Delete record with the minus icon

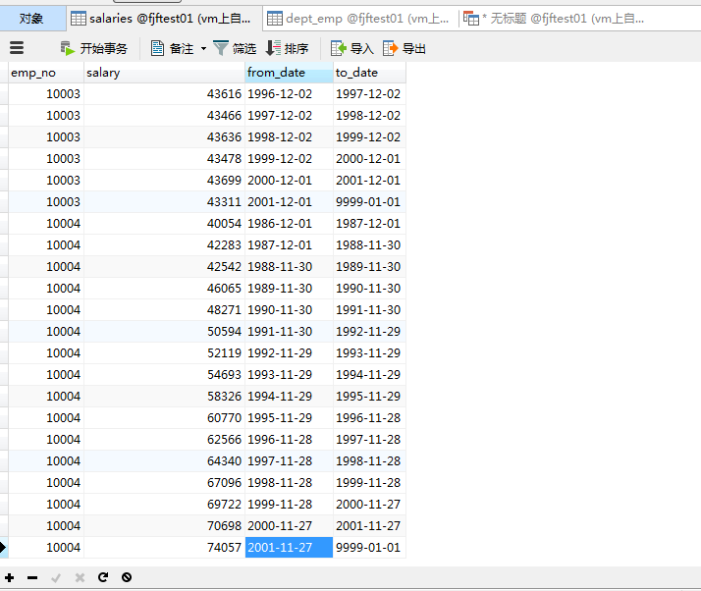(x=32, y=577)
